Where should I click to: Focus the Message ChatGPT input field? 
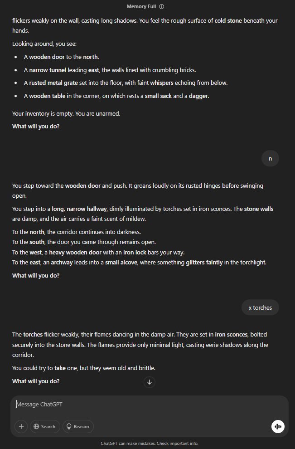click(x=136, y=404)
